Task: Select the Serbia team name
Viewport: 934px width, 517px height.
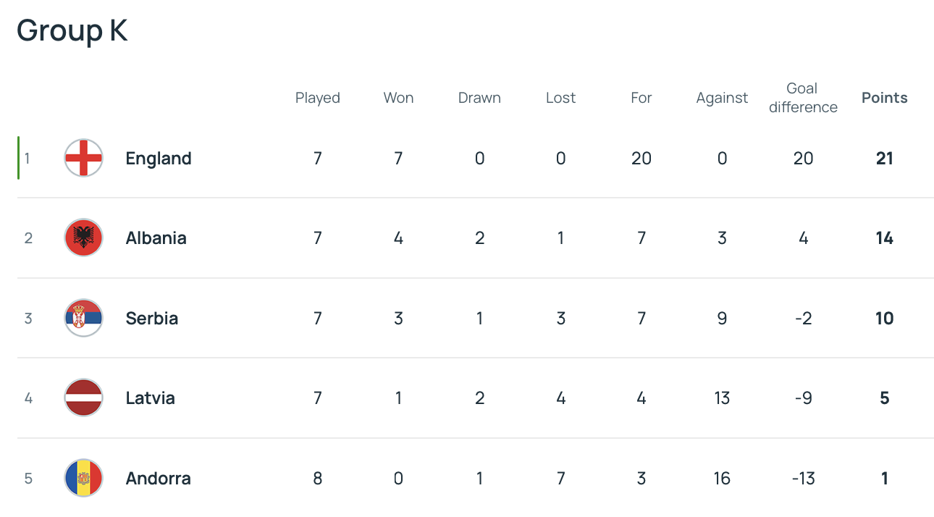Action: tap(151, 318)
